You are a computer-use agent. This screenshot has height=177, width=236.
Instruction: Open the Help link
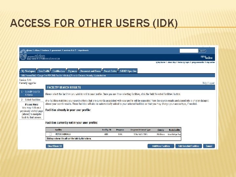coord(205,83)
